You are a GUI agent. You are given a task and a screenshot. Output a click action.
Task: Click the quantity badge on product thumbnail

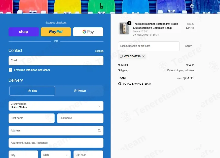pyautogui.click(x=129, y=23)
